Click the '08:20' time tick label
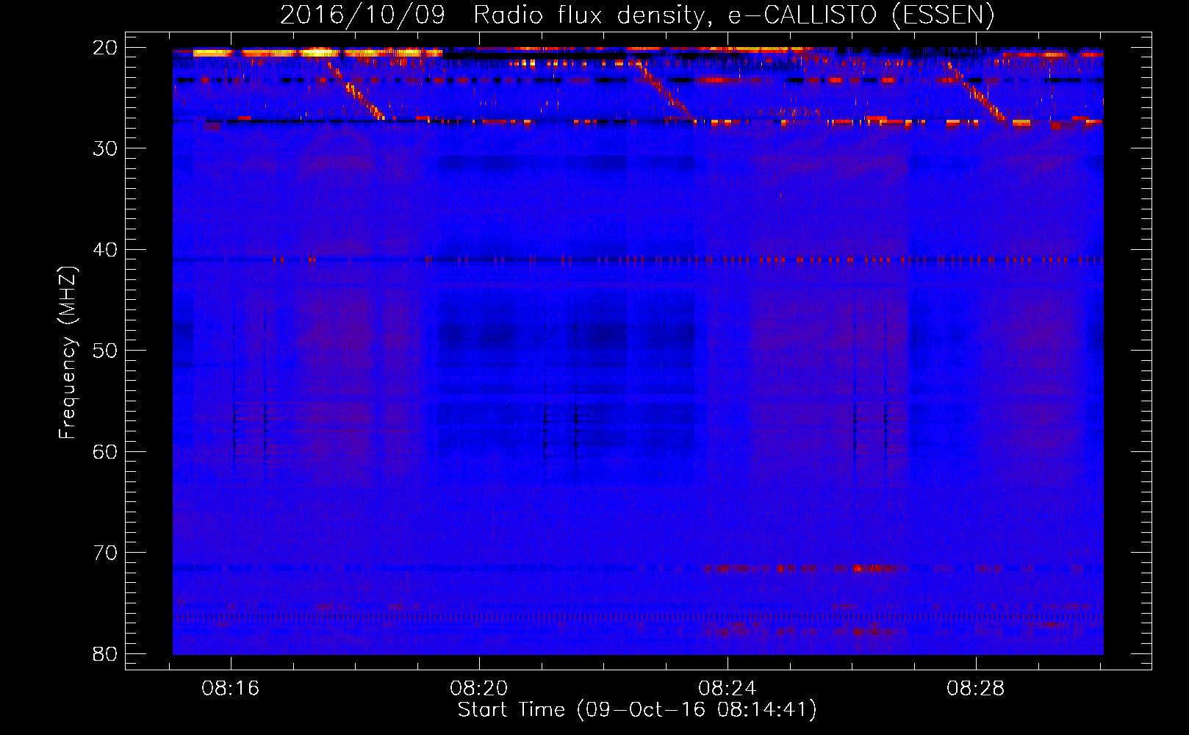Image resolution: width=1189 pixels, height=735 pixels. 479,689
